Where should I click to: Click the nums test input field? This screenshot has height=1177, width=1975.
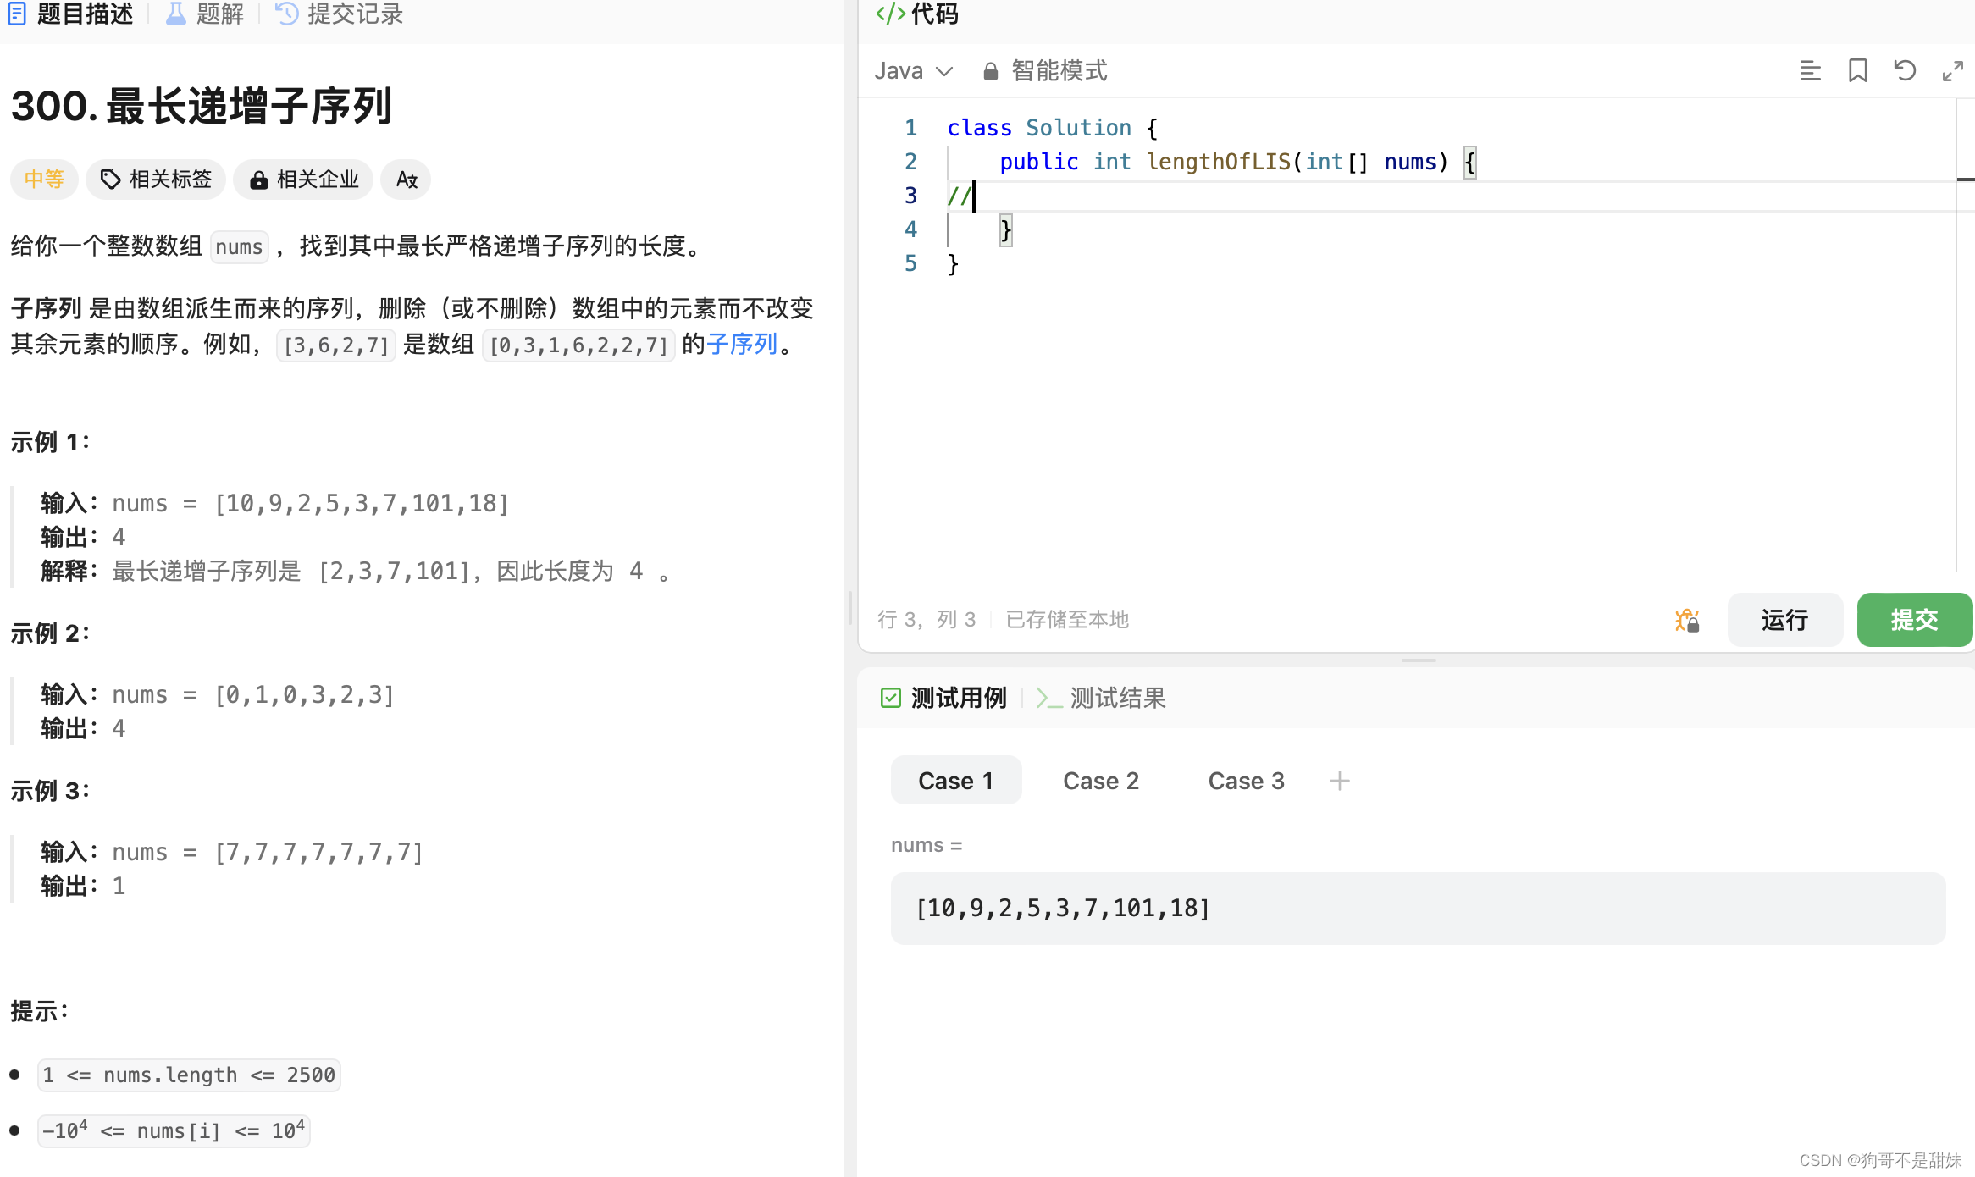pos(1418,909)
